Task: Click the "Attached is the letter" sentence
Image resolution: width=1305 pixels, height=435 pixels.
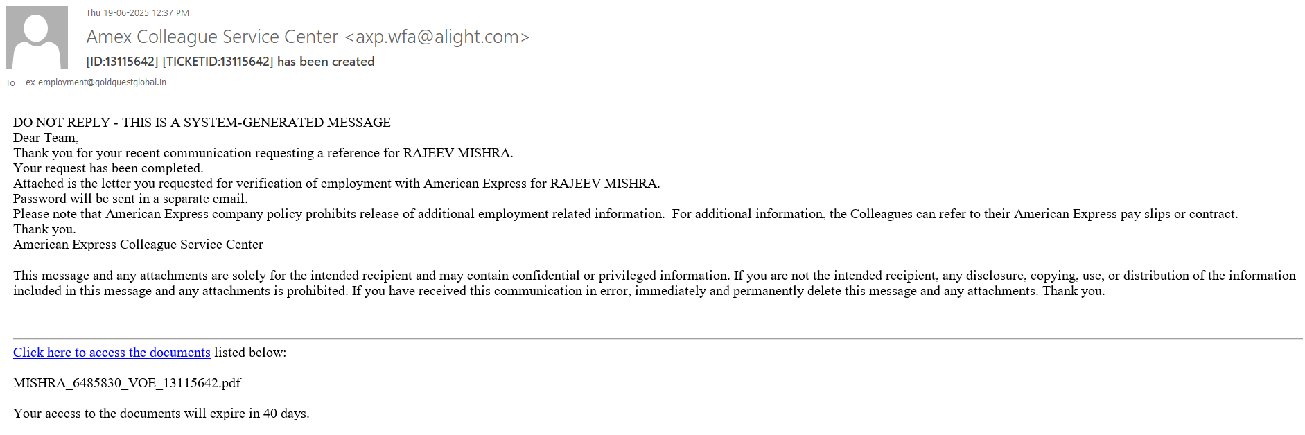Action: pos(336,184)
